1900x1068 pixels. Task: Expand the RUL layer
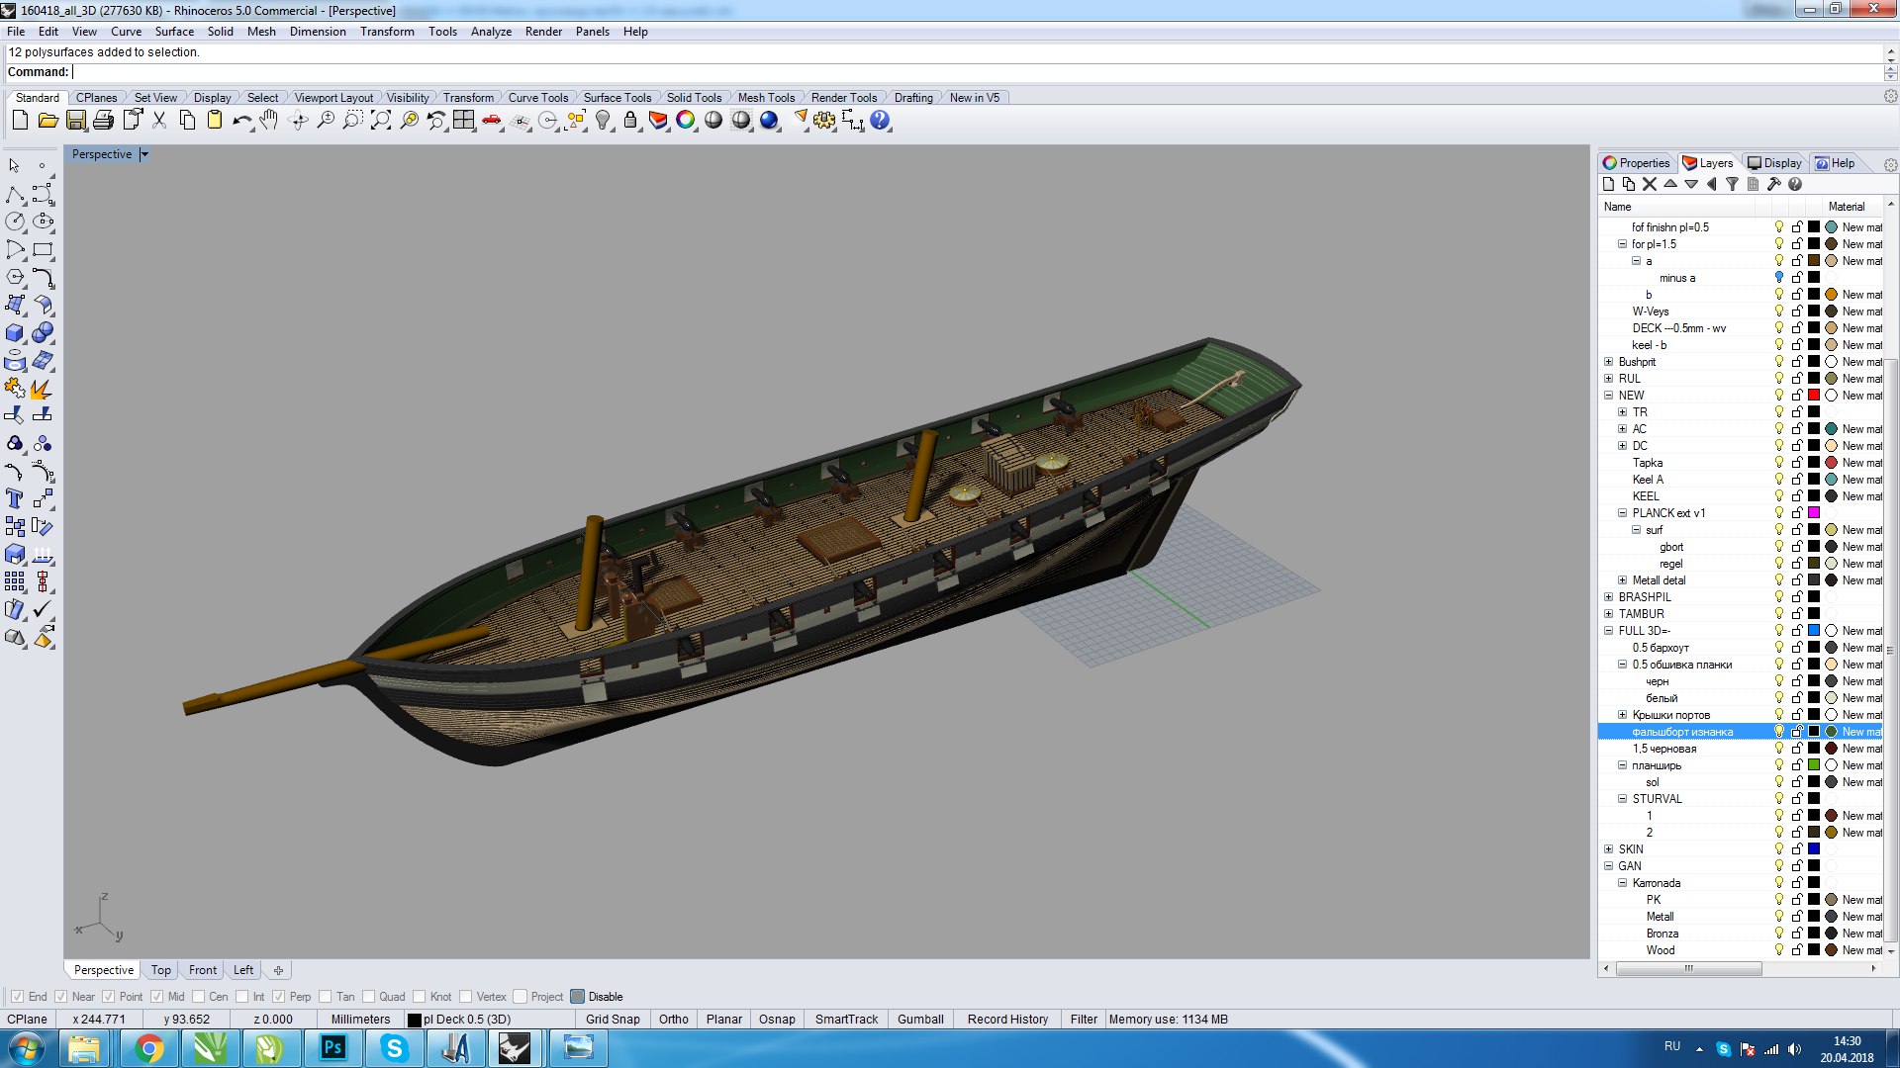pyautogui.click(x=1609, y=379)
